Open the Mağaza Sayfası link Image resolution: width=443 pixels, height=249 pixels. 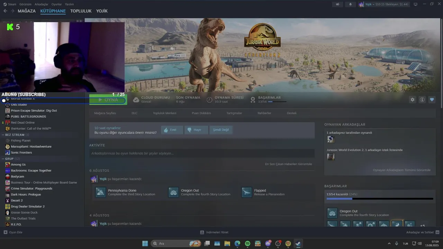pyautogui.click(x=105, y=113)
